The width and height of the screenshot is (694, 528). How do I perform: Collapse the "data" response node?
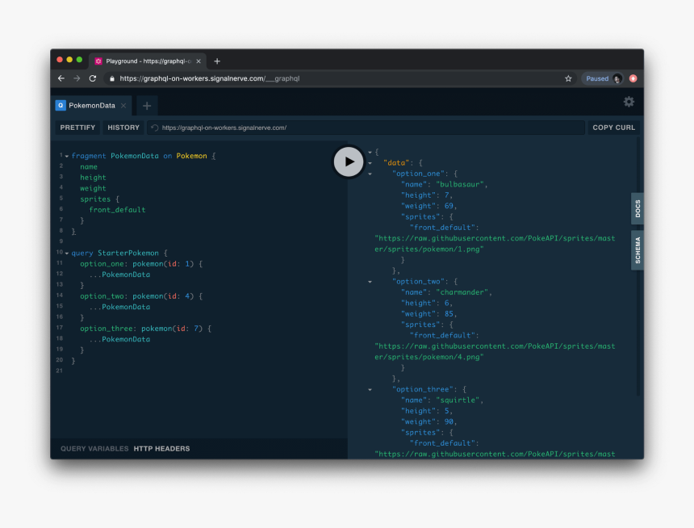tap(370, 163)
